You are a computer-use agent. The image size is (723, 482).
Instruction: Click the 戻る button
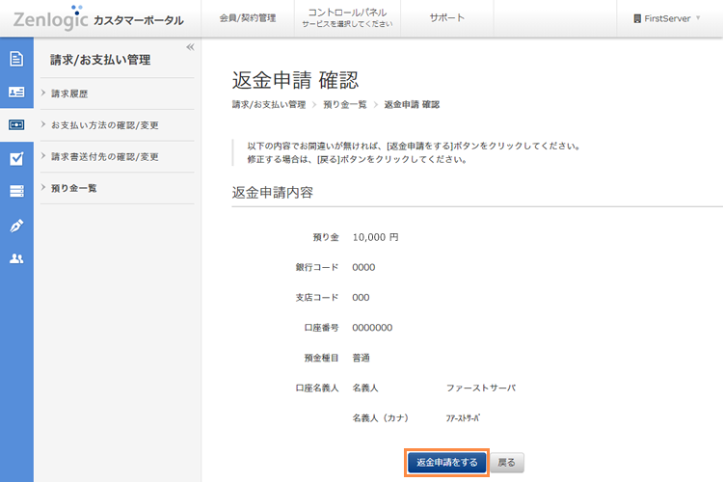coord(505,463)
